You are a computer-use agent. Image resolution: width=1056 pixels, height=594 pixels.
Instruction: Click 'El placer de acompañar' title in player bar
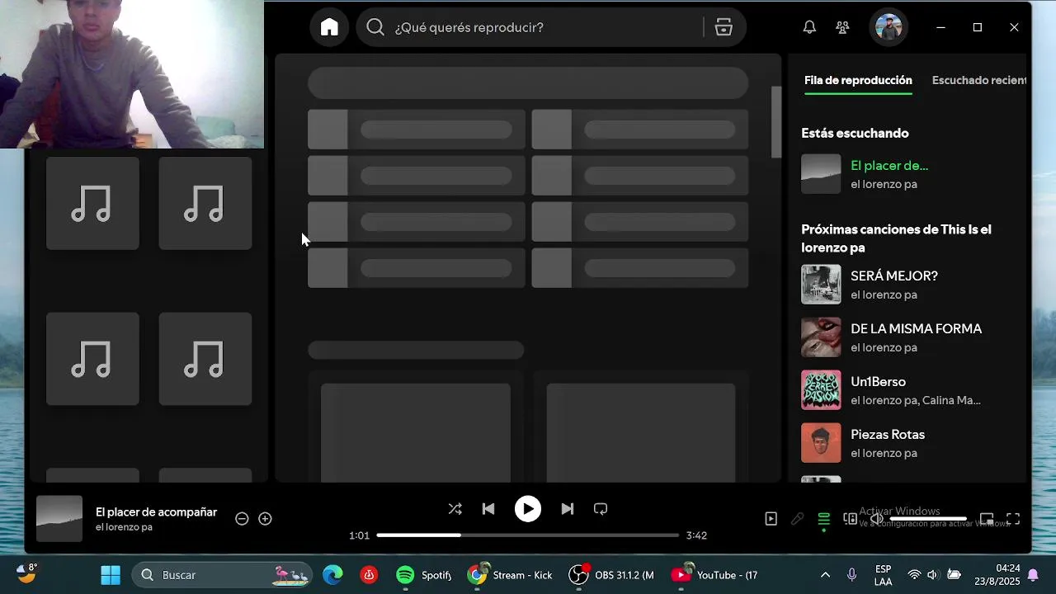(x=156, y=512)
